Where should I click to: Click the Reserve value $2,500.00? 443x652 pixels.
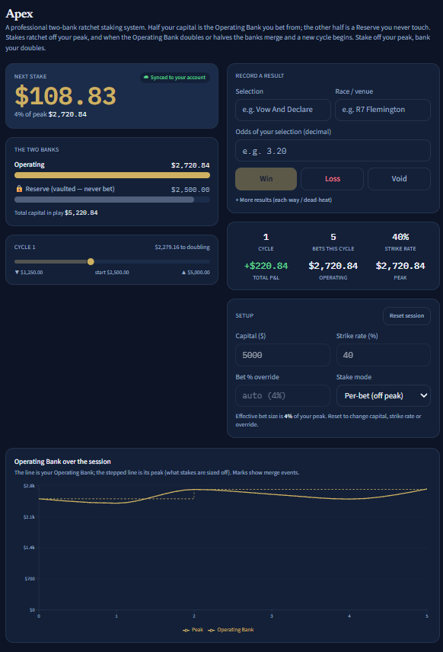point(190,190)
